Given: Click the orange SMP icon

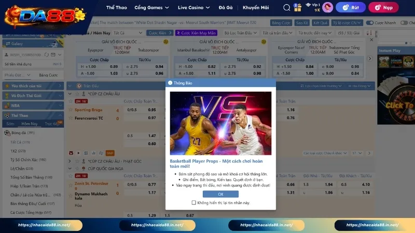Looking at the screenshot, I should pos(110,153).
